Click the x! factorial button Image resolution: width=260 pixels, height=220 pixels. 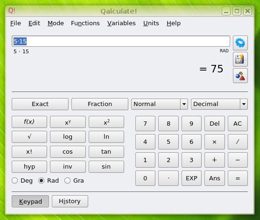29,152
